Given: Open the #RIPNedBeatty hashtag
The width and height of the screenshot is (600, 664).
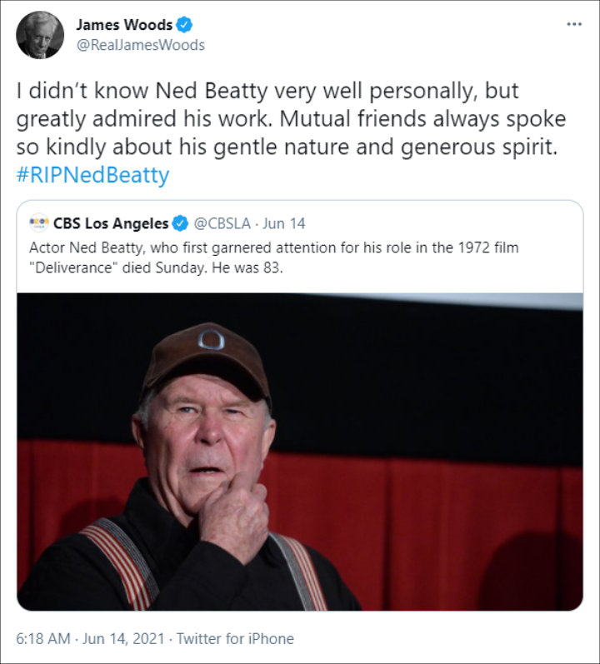Looking at the screenshot, I should pyautogui.click(x=92, y=175).
